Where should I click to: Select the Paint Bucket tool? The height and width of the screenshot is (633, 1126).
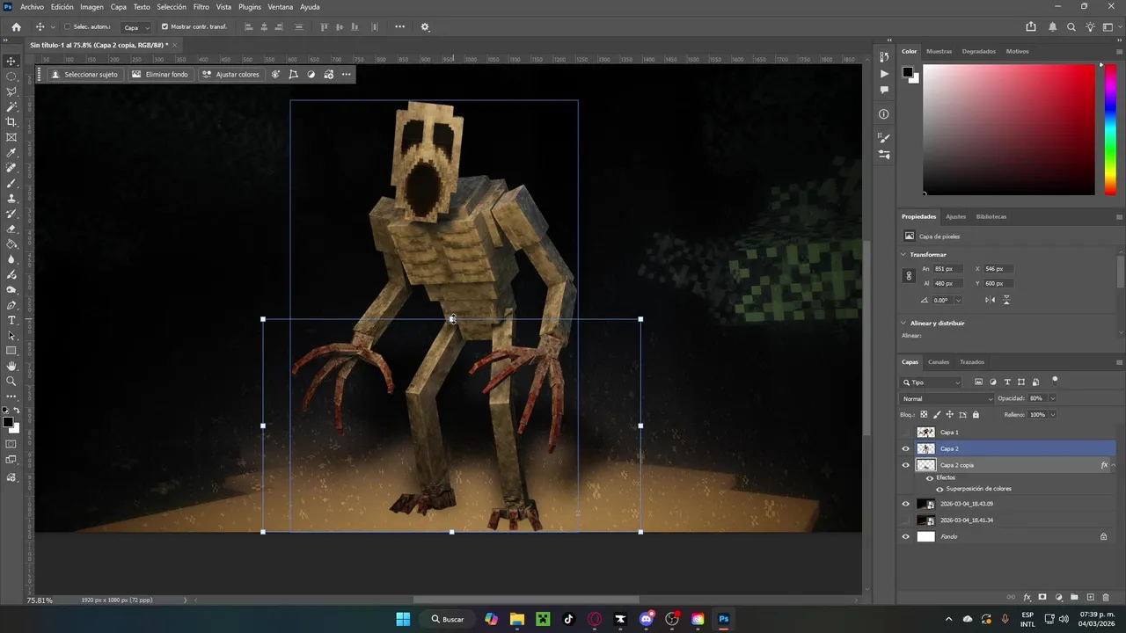tap(11, 244)
